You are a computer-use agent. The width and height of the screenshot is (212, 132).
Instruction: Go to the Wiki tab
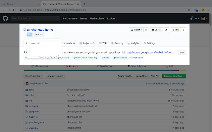[103, 43]
